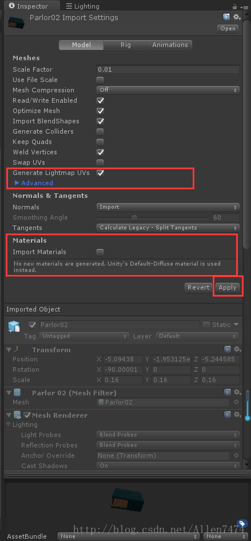Screen dimensions: 251x541
Task: Enable the Swap UVs checkbox
Action: 100,162
